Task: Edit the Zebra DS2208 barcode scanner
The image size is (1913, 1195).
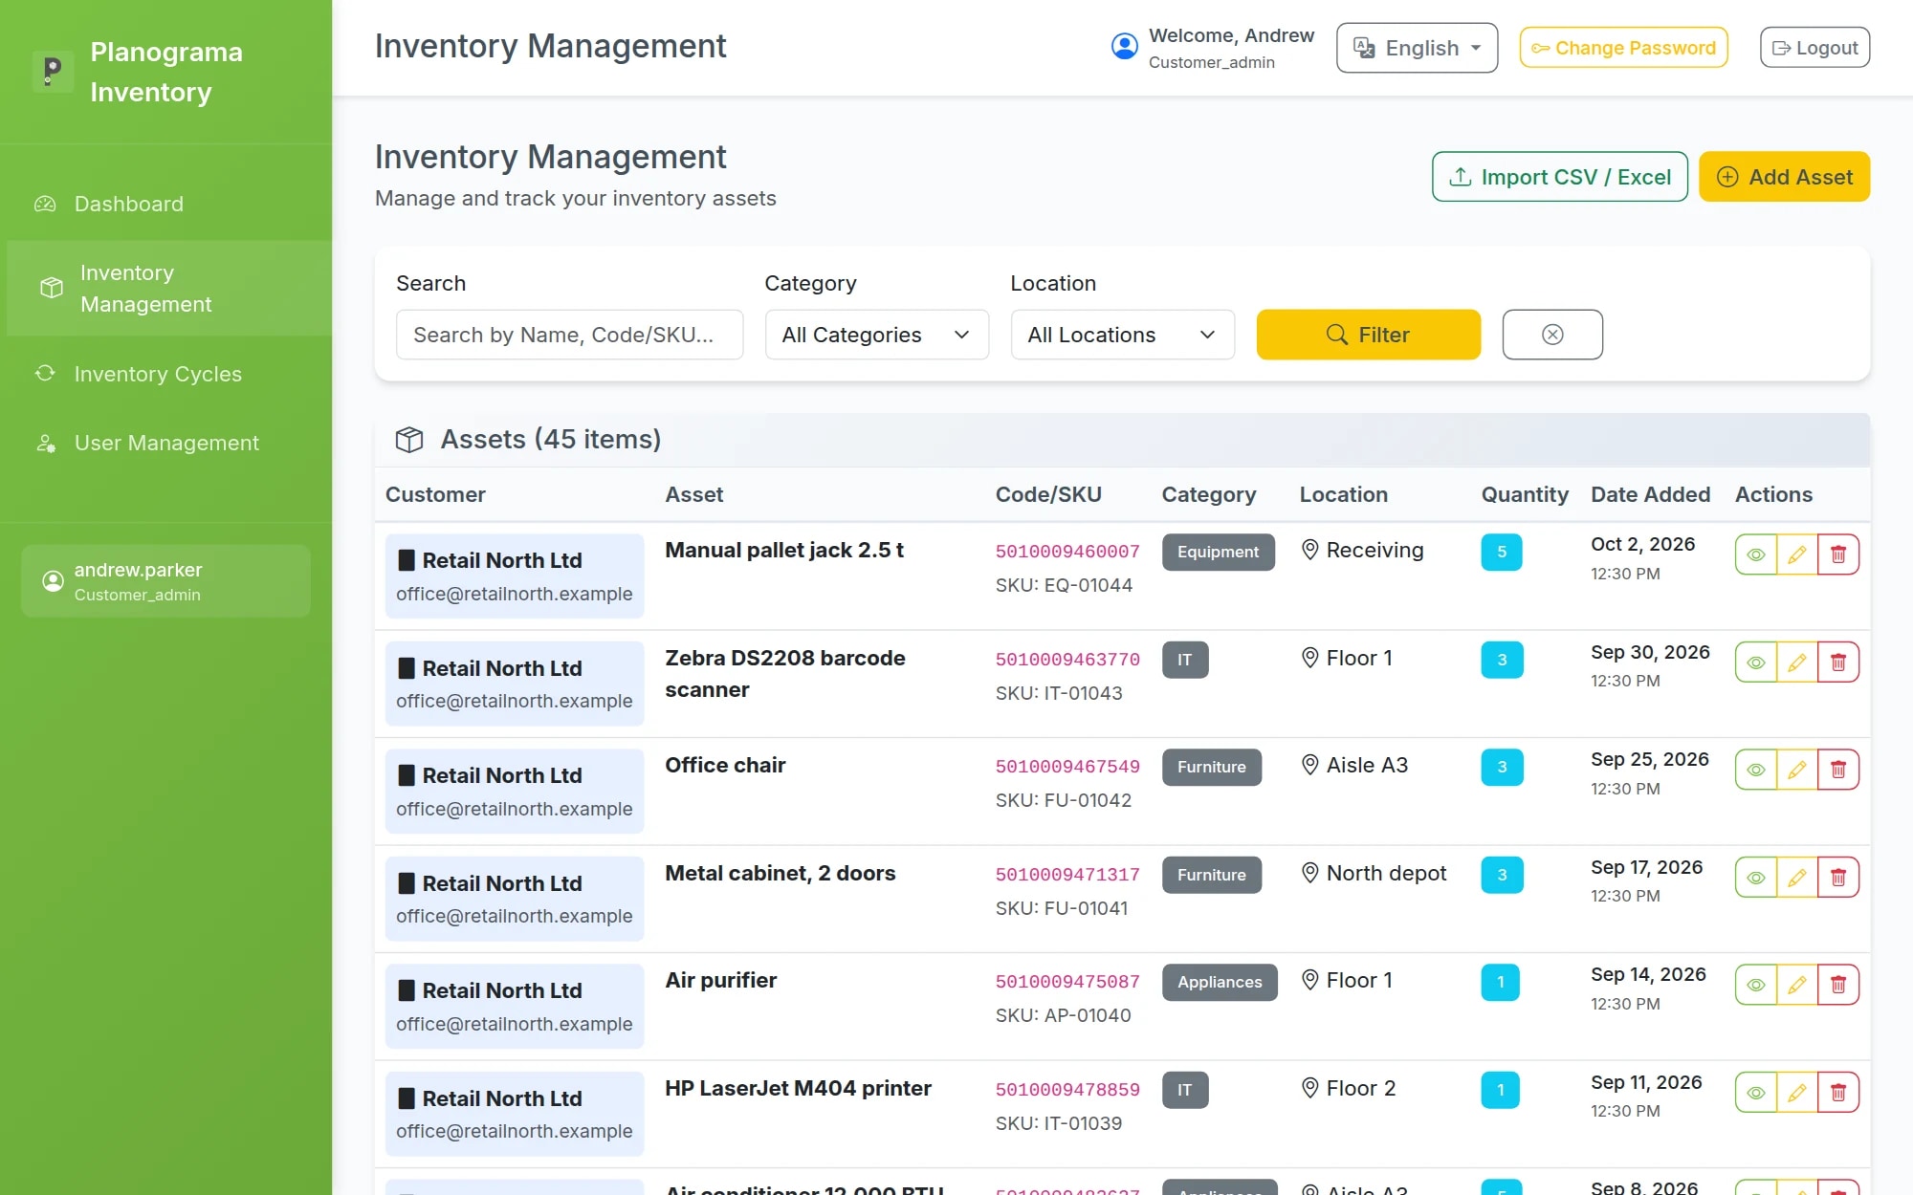Action: (1797, 662)
